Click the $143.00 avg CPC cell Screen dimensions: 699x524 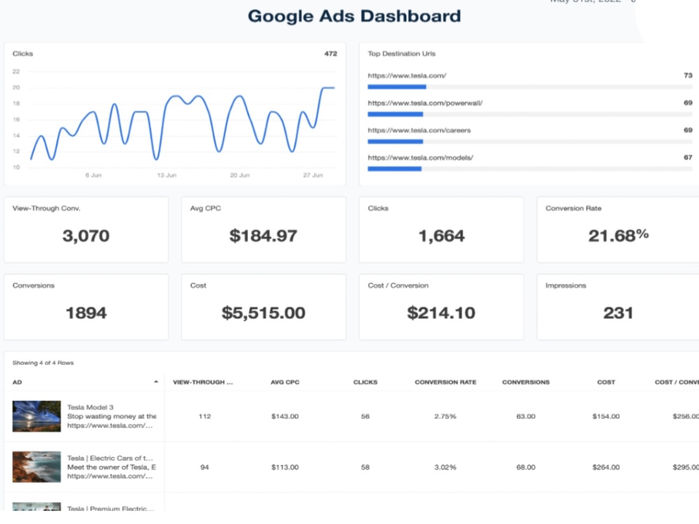pos(285,416)
